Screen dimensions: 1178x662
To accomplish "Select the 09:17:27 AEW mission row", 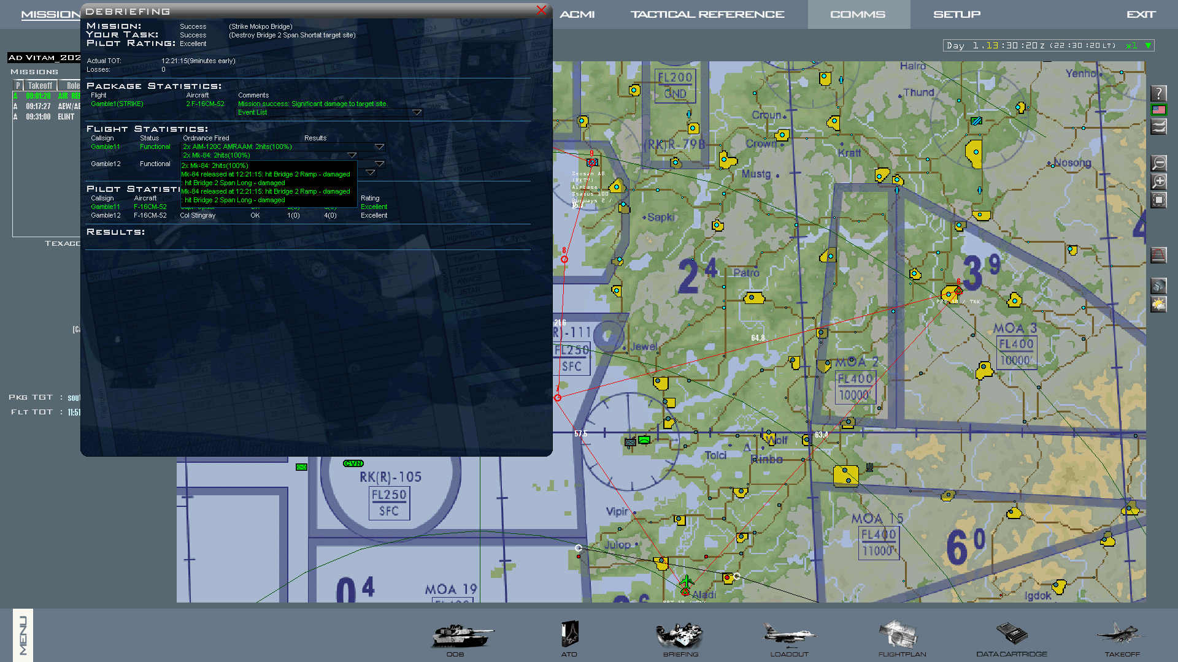I will click(x=47, y=106).
